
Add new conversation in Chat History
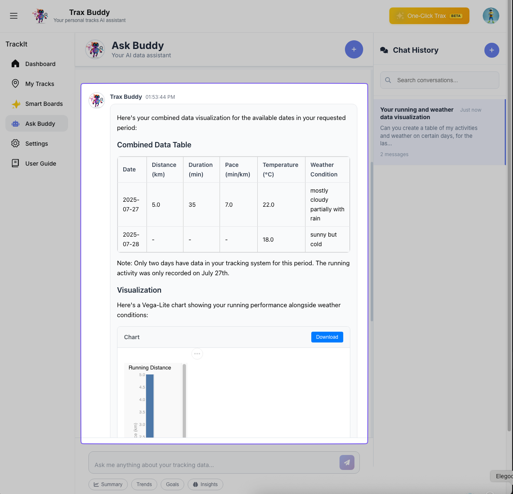[x=491, y=50]
